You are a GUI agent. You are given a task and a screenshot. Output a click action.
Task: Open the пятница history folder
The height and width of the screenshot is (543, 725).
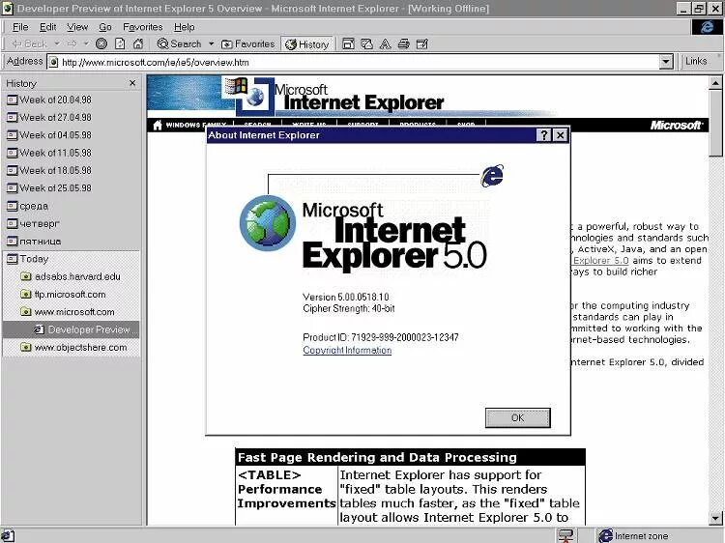(x=34, y=242)
